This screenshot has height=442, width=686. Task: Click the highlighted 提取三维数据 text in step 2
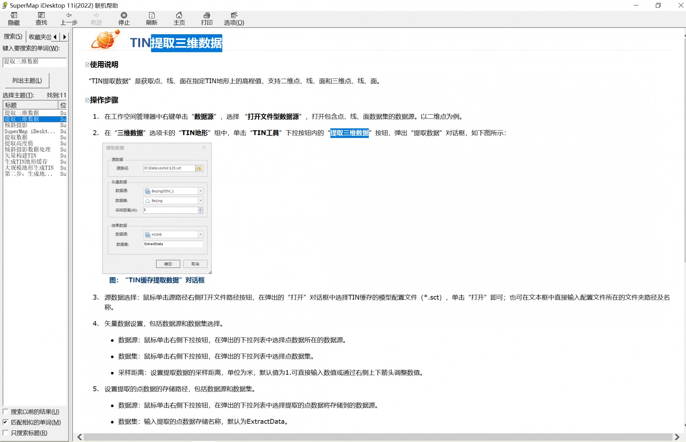point(349,133)
